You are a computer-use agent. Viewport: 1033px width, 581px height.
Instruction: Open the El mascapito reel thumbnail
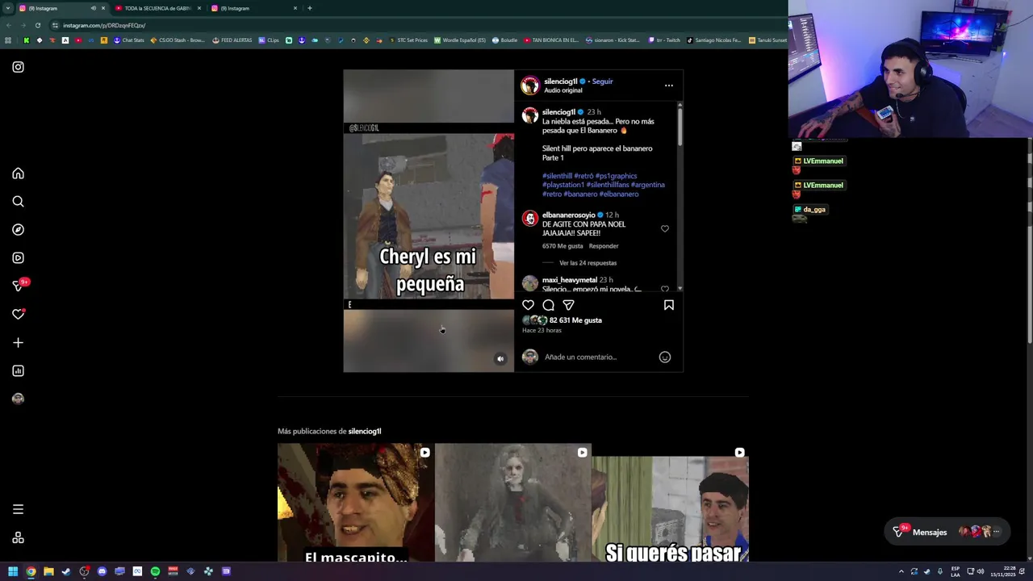[355, 502]
